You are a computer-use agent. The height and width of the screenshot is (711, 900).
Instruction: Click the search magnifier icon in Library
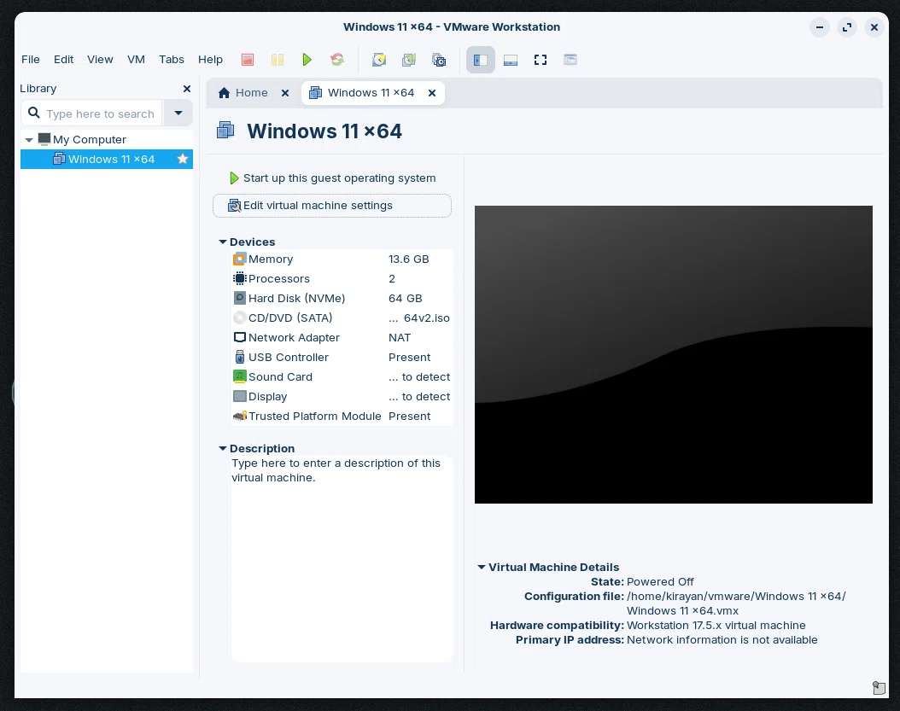click(x=34, y=113)
